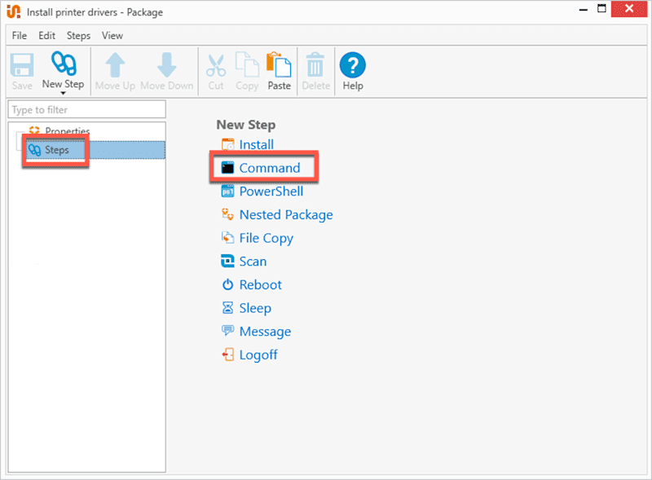Minimize the Package window

click(x=584, y=10)
